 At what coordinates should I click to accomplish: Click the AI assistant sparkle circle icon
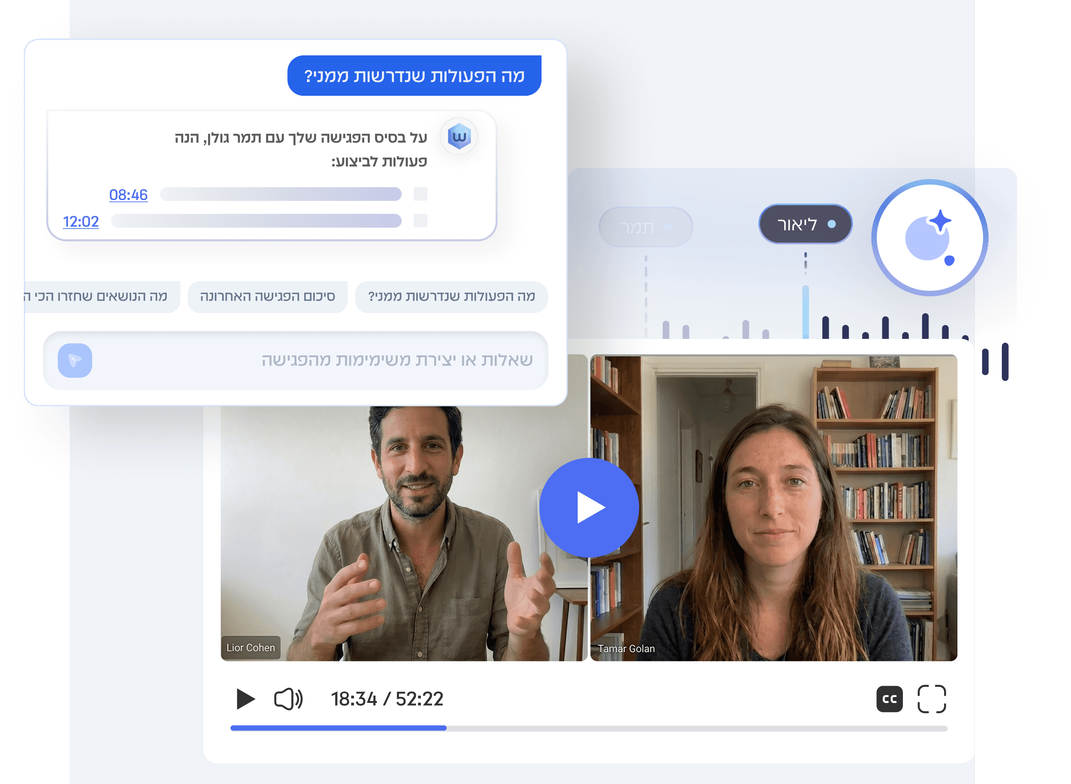click(x=929, y=237)
